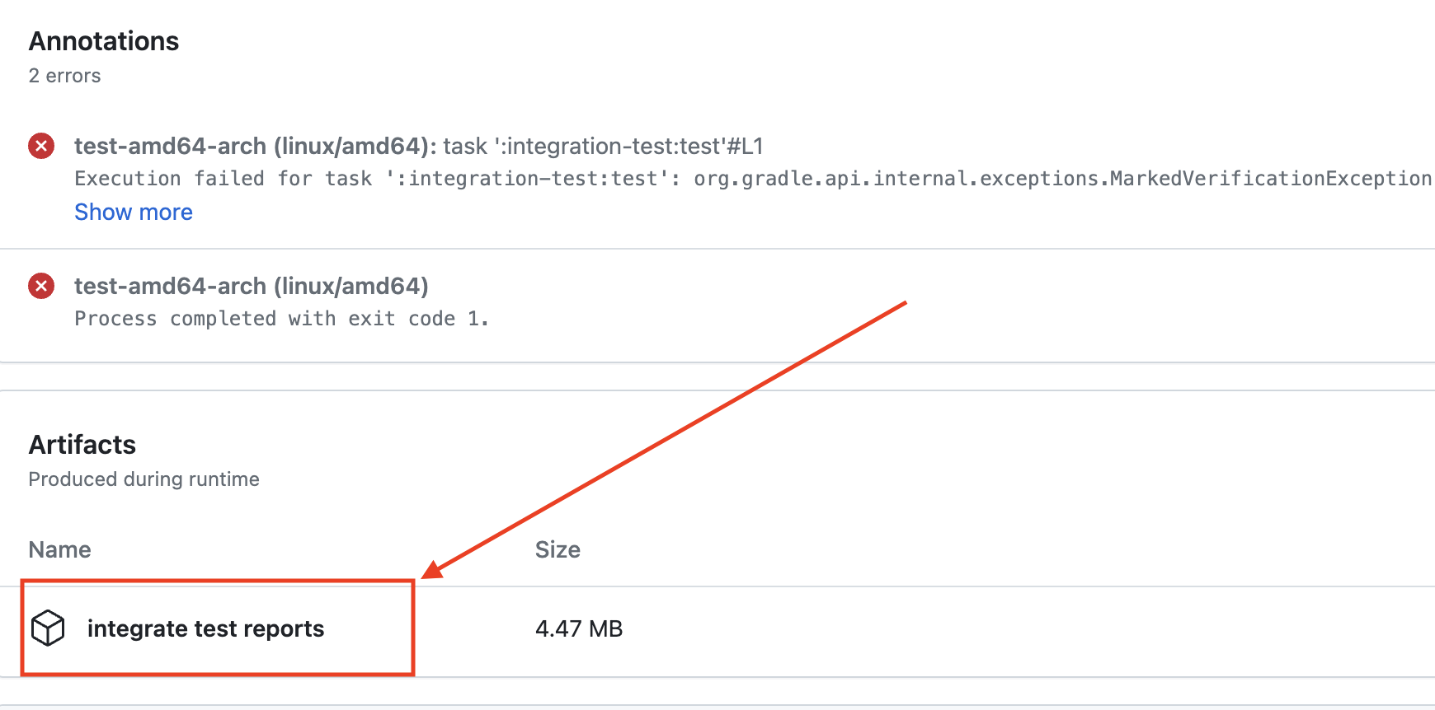1435x710 pixels.
Task: Click the Name column header
Action: pyautogui.click(x=59, y=550)
